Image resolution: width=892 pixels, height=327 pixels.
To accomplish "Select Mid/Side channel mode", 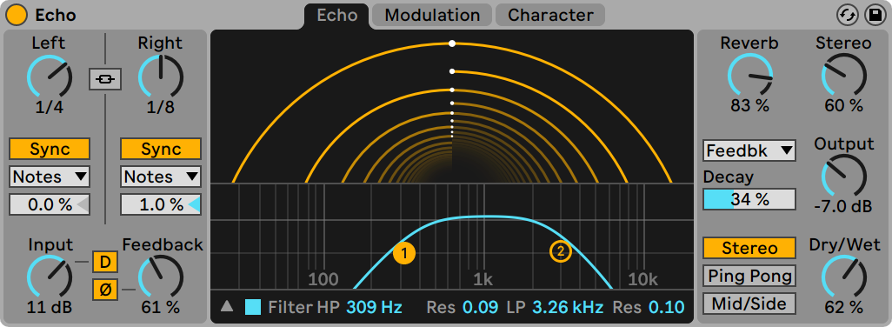I will 749,304.
